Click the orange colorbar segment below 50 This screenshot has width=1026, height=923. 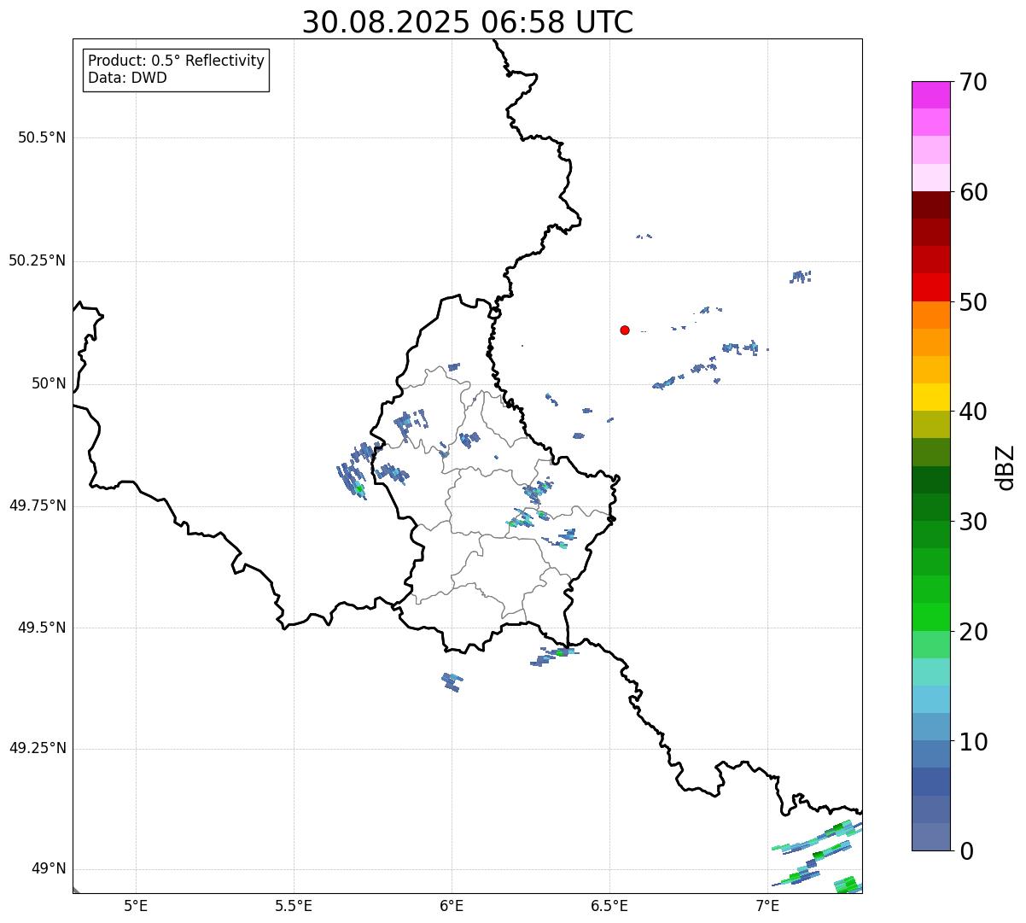[x=931, y=315]
